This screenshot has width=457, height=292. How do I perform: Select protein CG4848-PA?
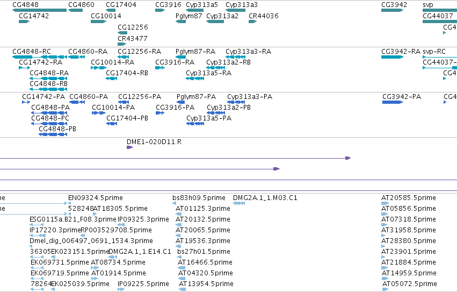(50, 108)
